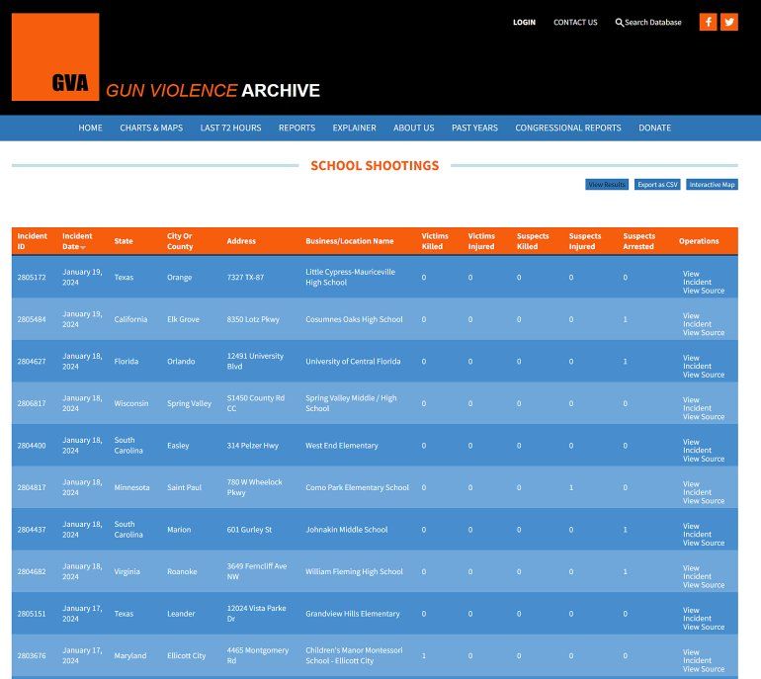The width and height of the screenshot is (761, 679).
Task: Go to the HOME menu item
Action: coord(90,127)
